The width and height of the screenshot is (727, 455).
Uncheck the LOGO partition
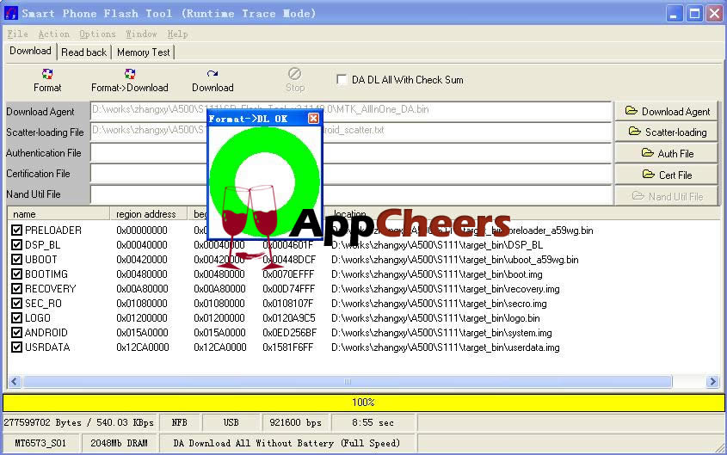click(x=16, y=318)
